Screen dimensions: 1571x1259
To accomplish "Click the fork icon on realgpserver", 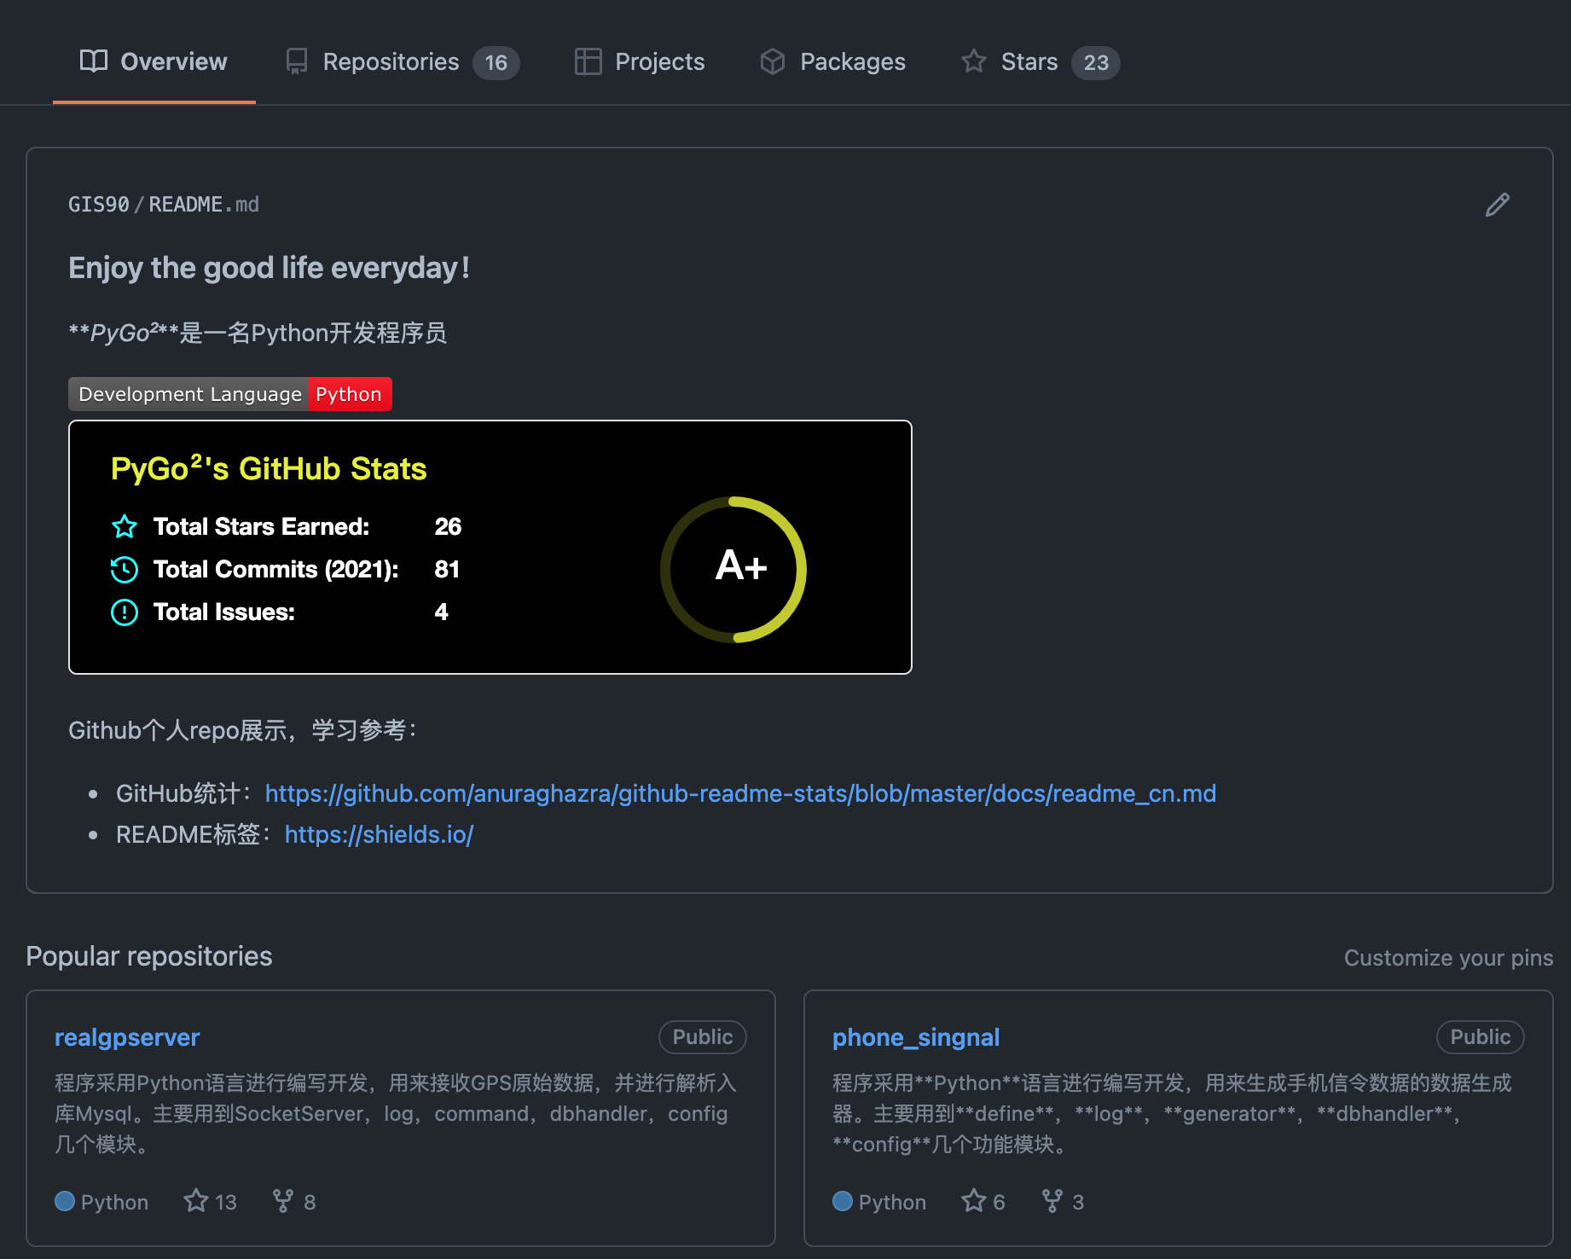I will [x=282, y=1201].
